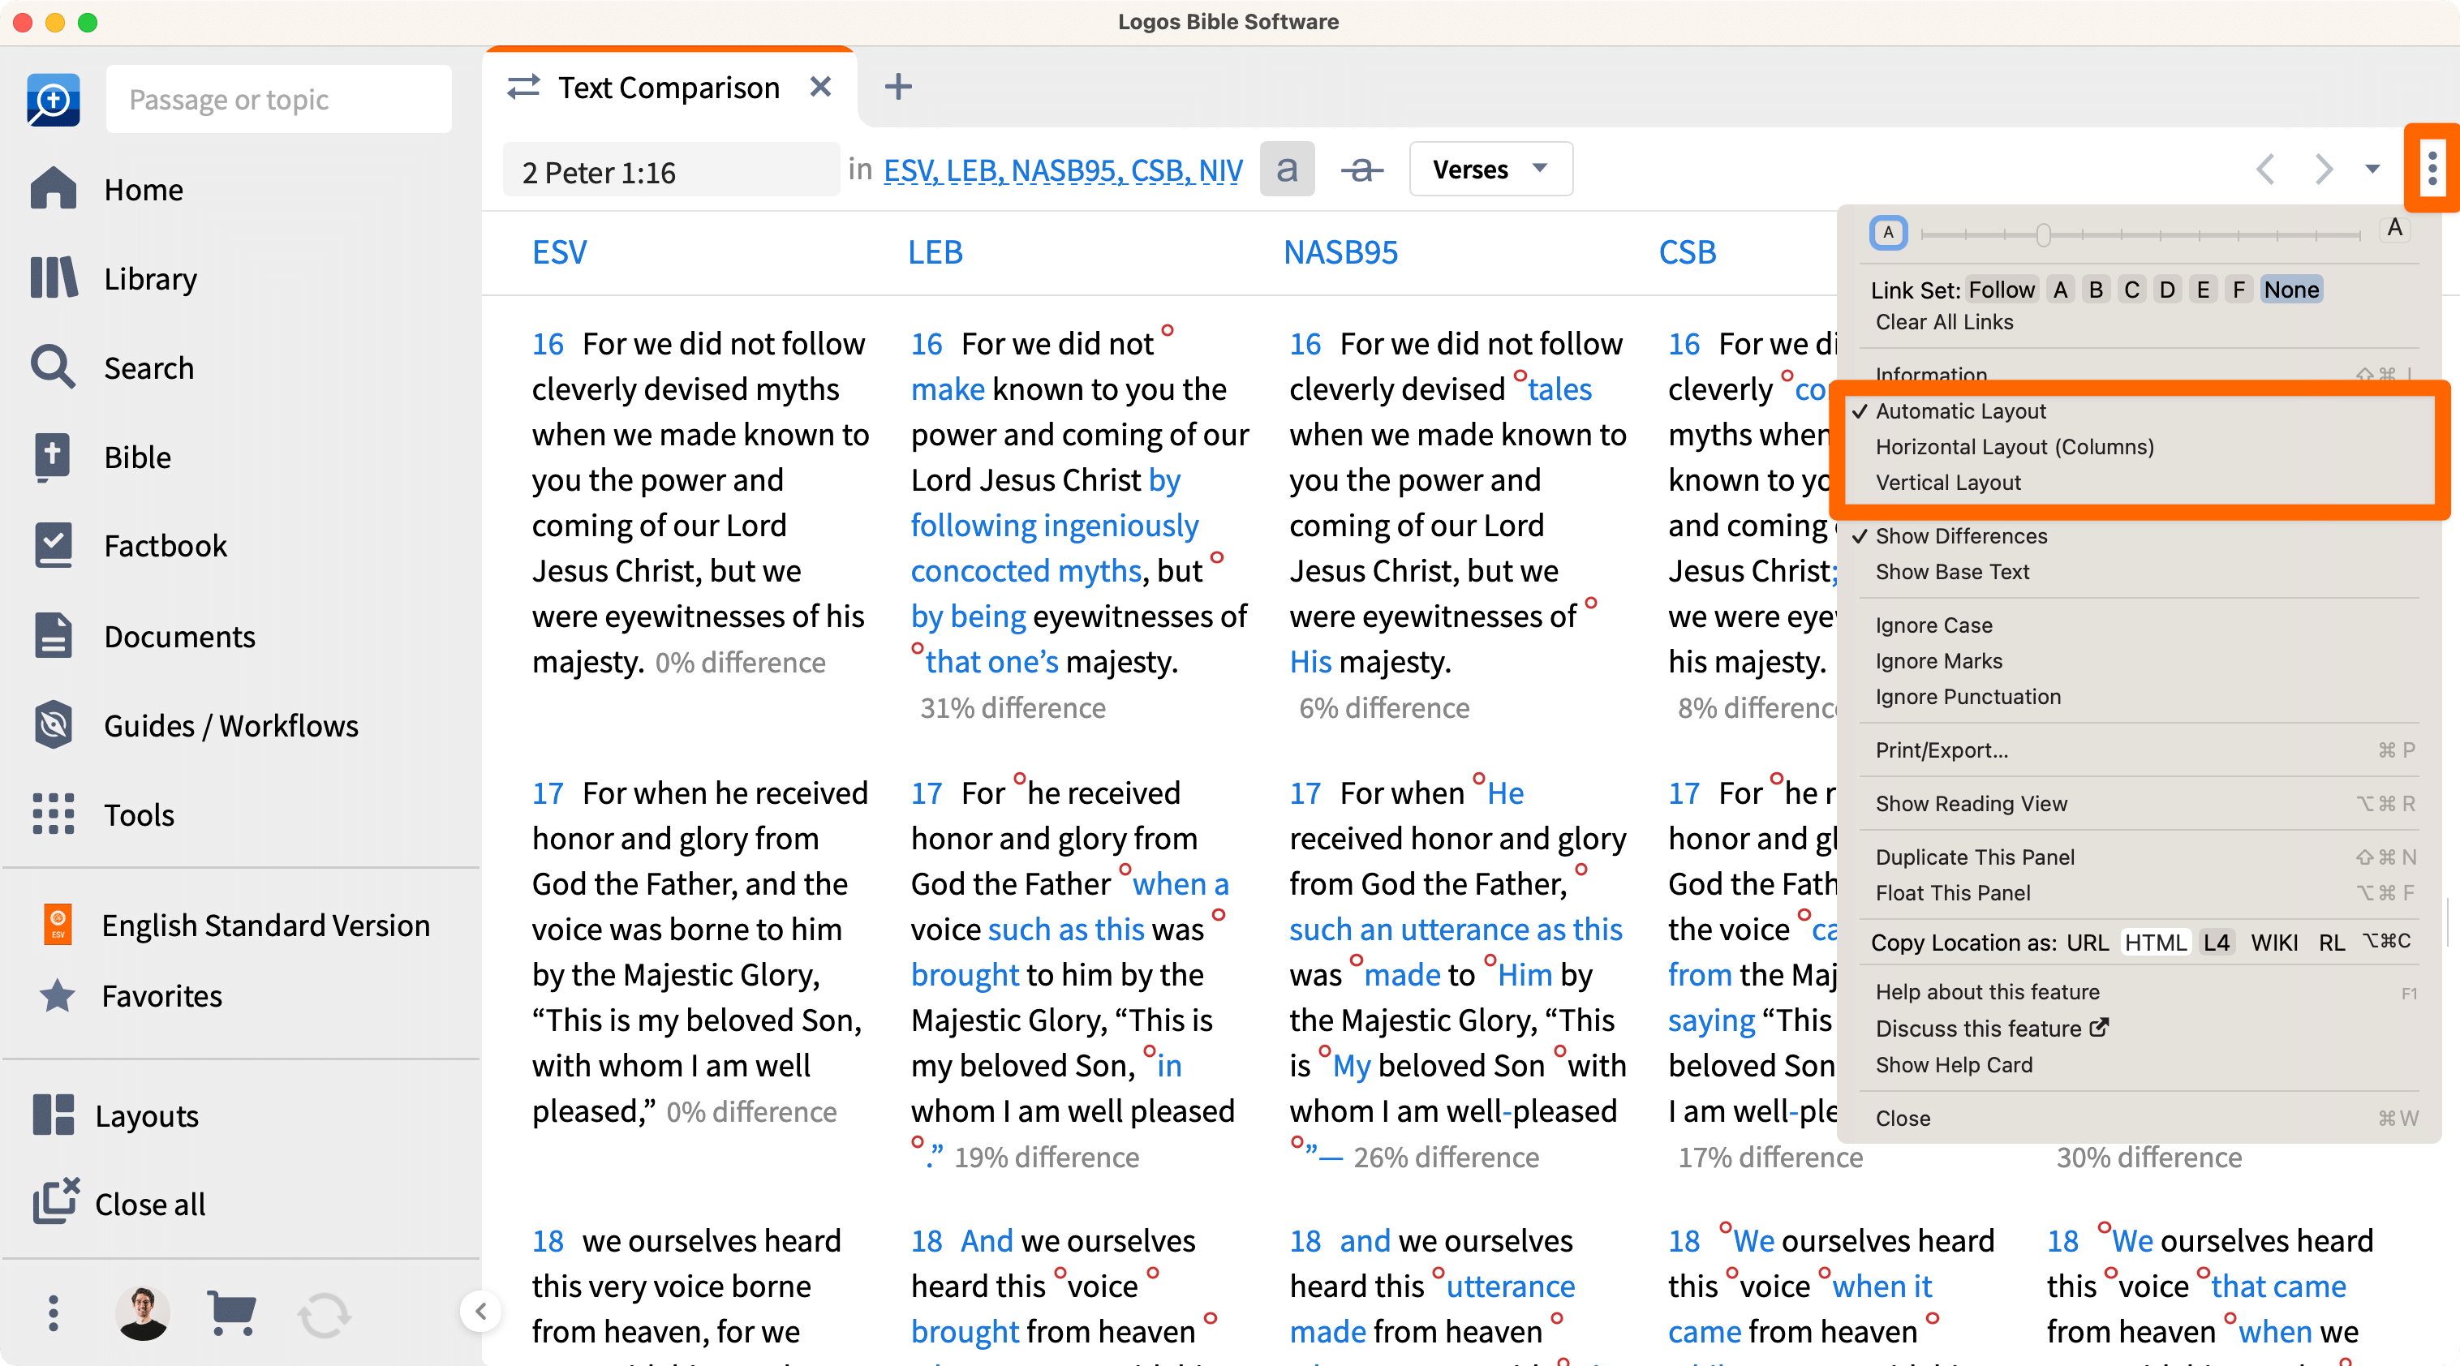The width and height of the screenshot is (2460, 1366).
Task: Open the Documents sidebar icon
Action: tap(54, 636)
